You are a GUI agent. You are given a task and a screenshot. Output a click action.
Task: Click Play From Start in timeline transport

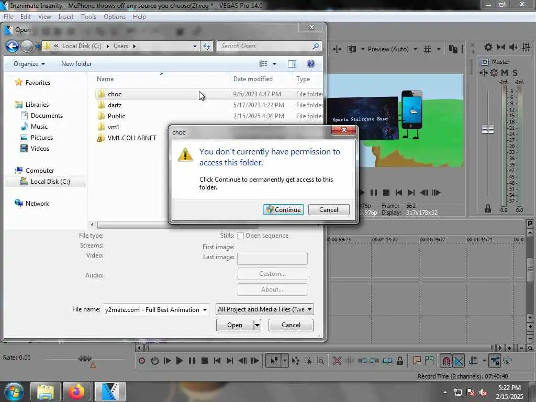[x=167, y=361]
